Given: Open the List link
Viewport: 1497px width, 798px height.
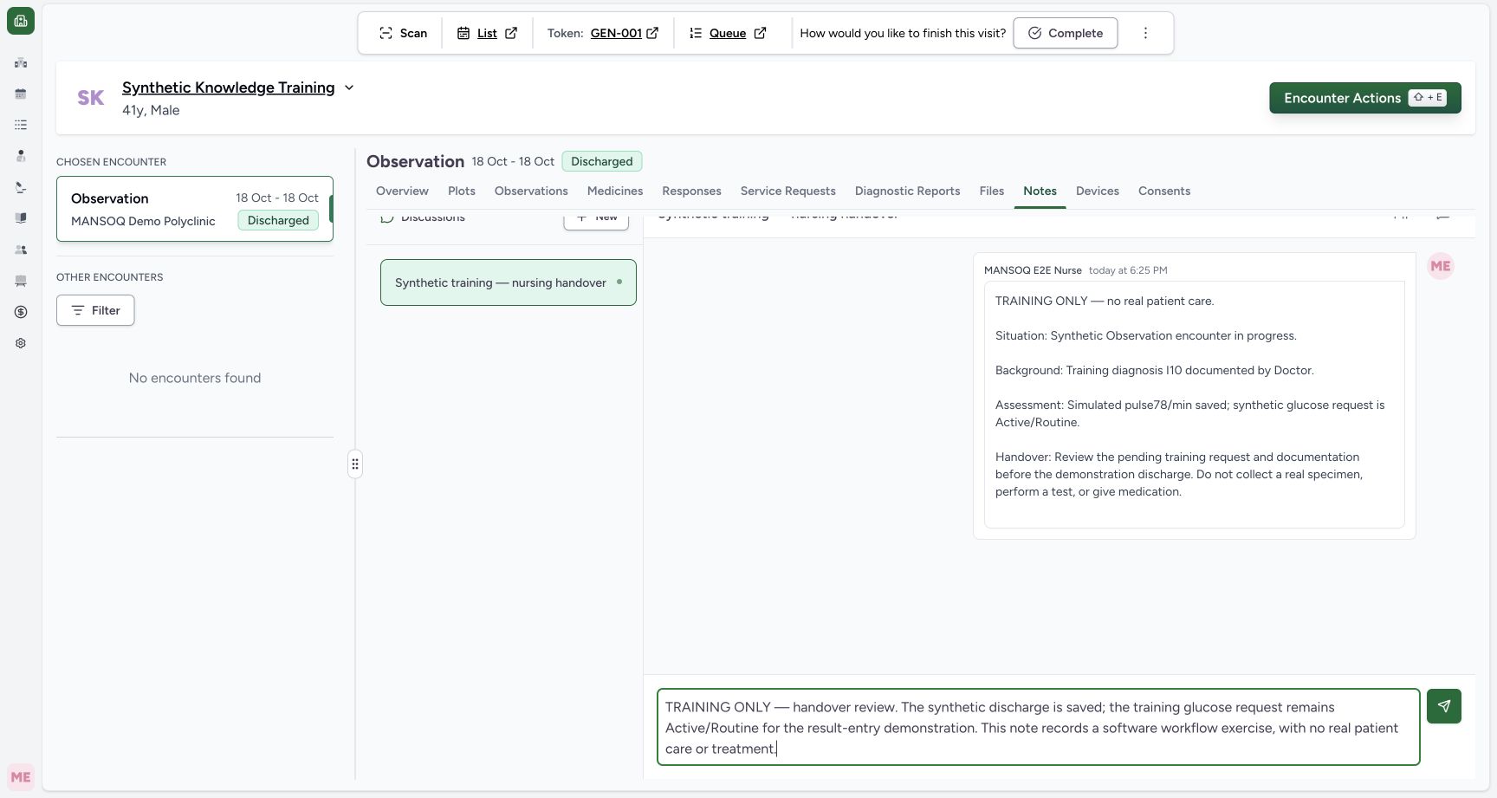Looking at the screenshot, I should [487, 33].
